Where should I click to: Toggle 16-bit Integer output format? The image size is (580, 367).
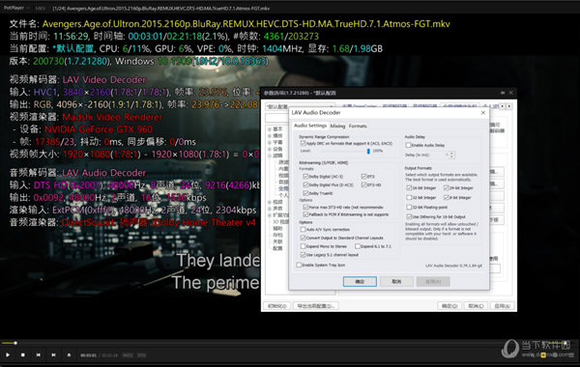pos(409,188)
